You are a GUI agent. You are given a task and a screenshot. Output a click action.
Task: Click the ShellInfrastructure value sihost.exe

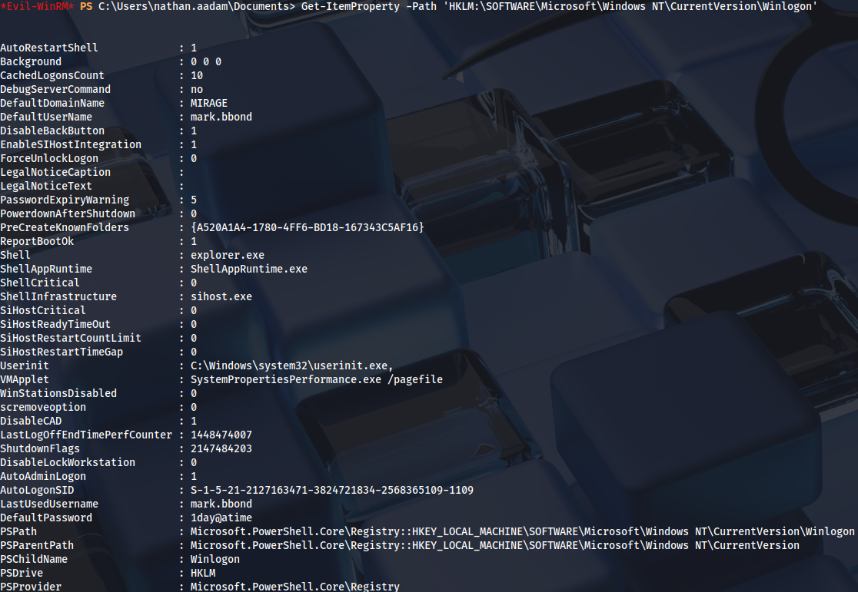[221, 296]
